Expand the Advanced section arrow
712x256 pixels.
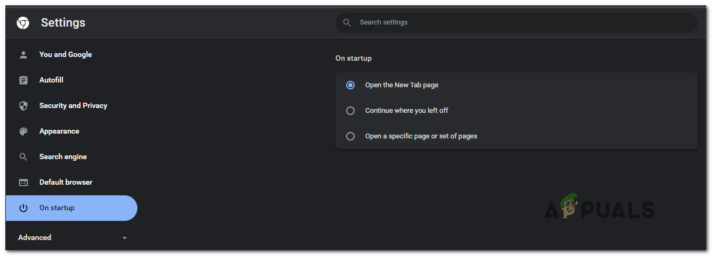125,238
